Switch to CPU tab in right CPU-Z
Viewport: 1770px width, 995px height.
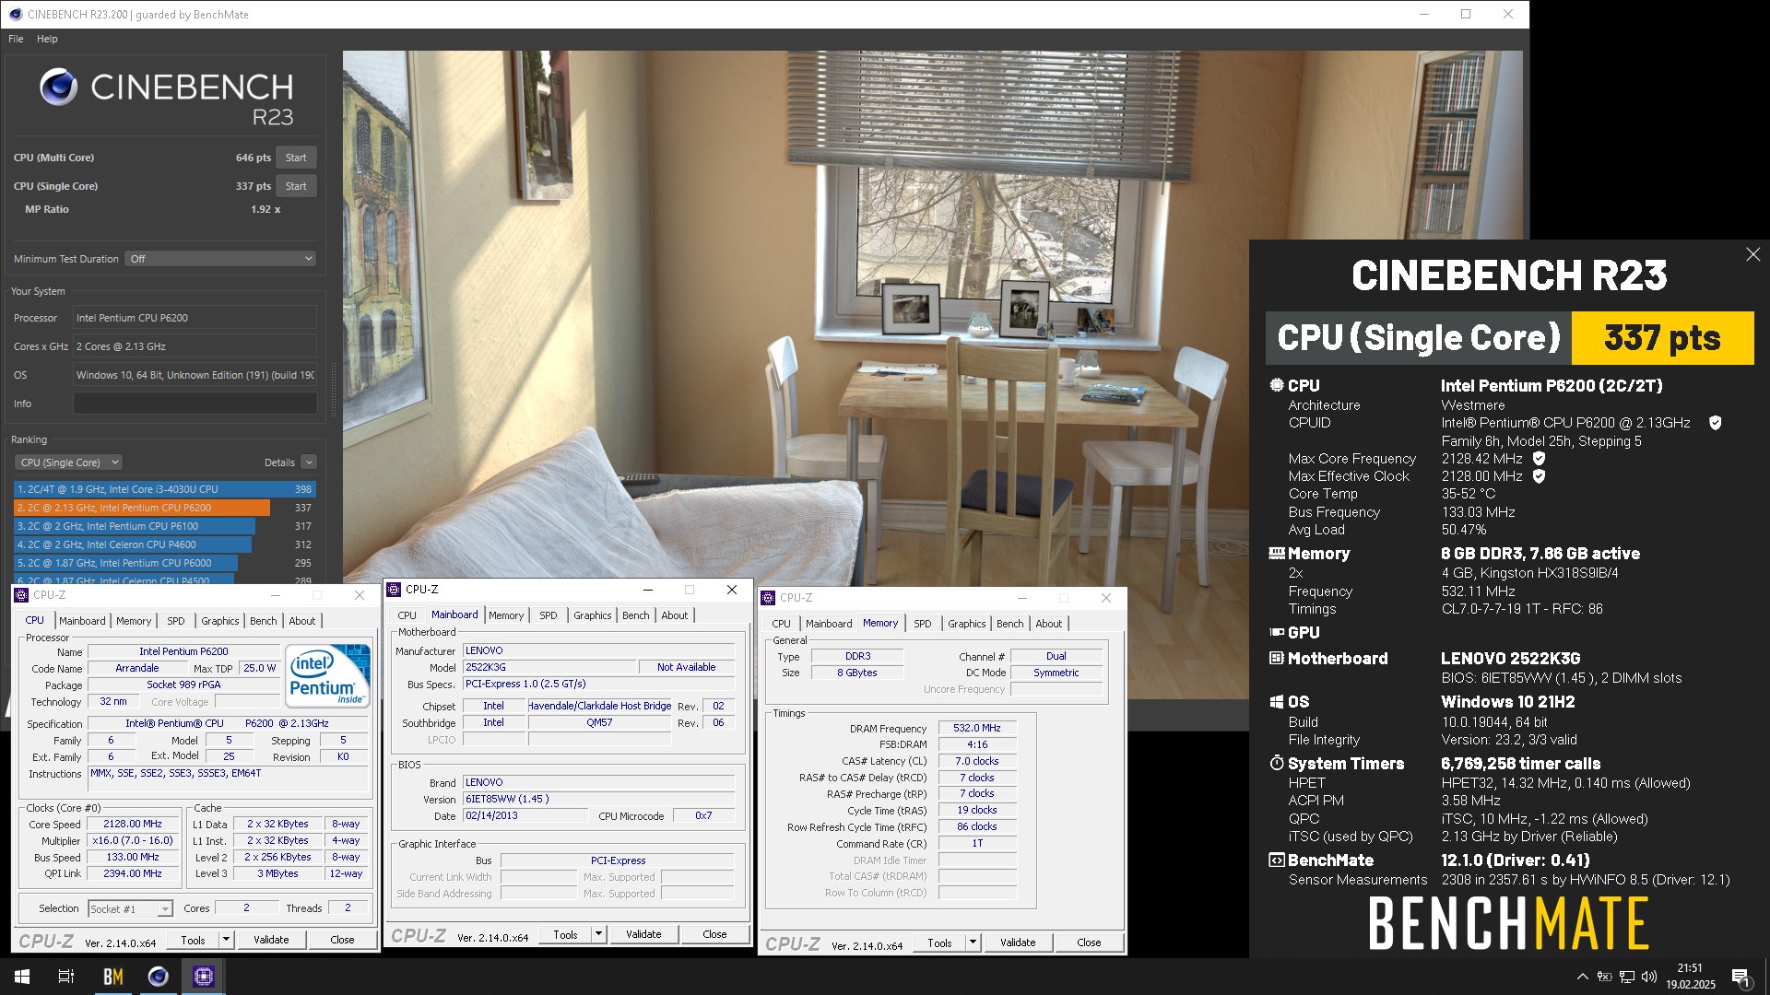(782, 624)
